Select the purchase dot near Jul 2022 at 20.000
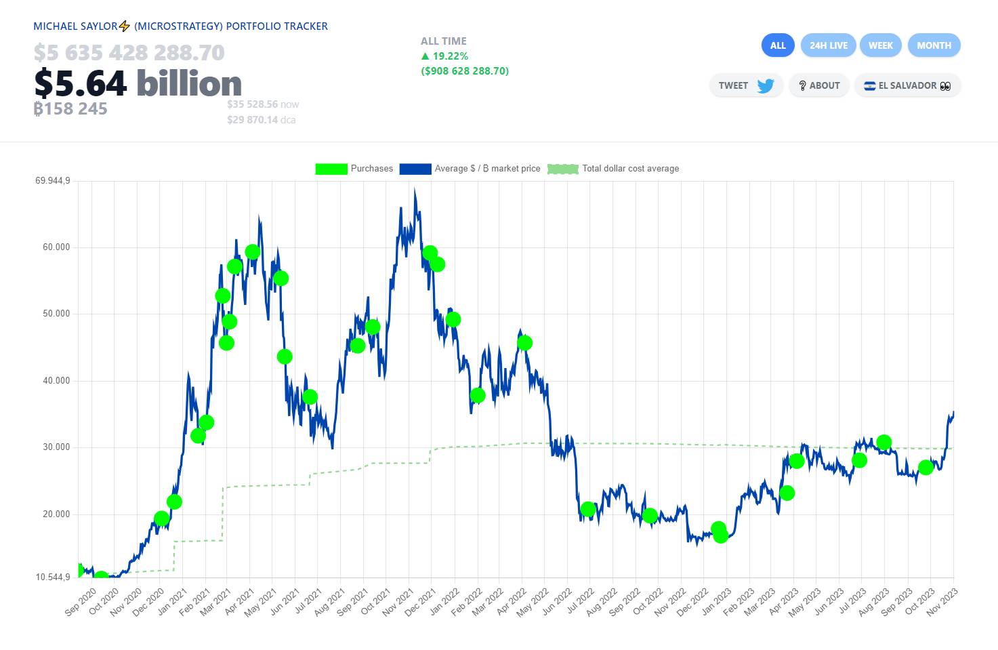The image size is (998, 650). pos(588,509)
